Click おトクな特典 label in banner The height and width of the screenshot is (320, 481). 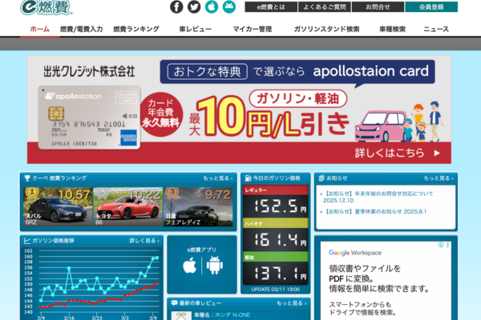pyautogui.click(x=208, y=72)
